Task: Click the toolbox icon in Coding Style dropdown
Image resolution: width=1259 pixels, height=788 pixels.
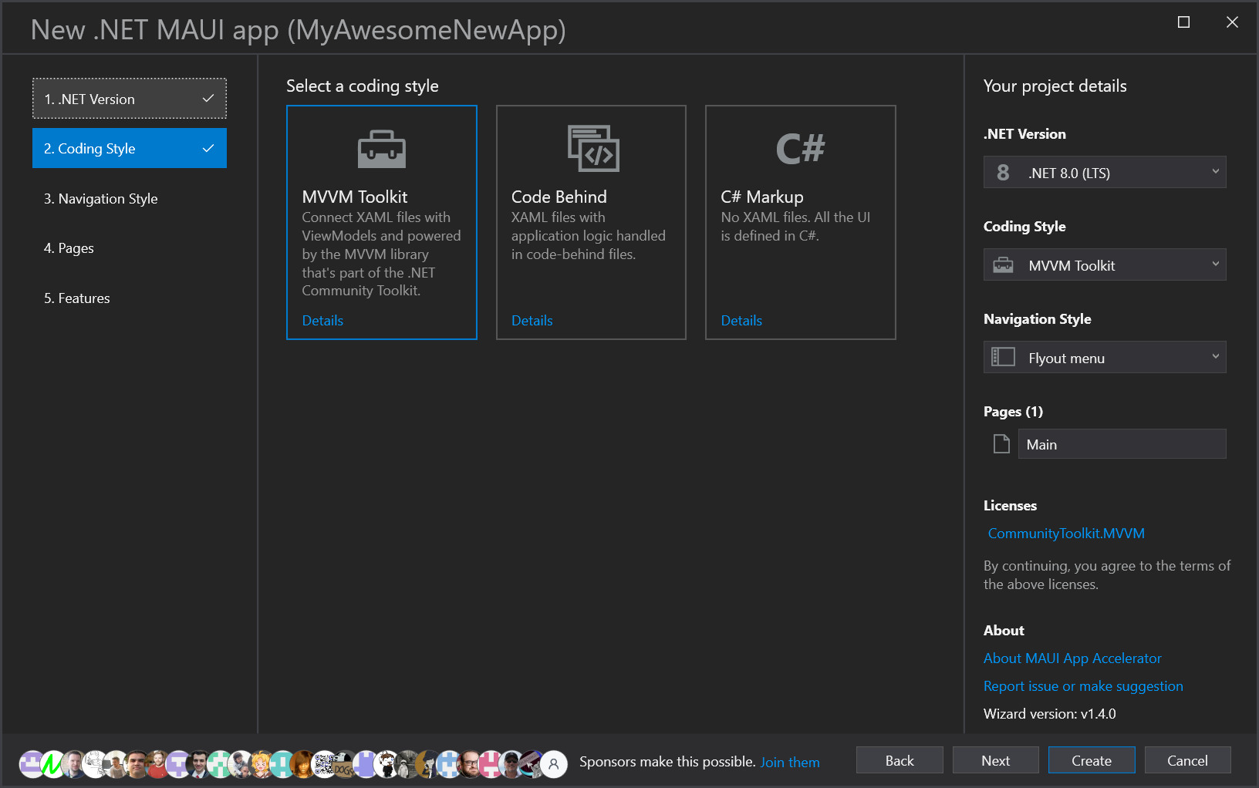Action: click(x=1003, y=265)
